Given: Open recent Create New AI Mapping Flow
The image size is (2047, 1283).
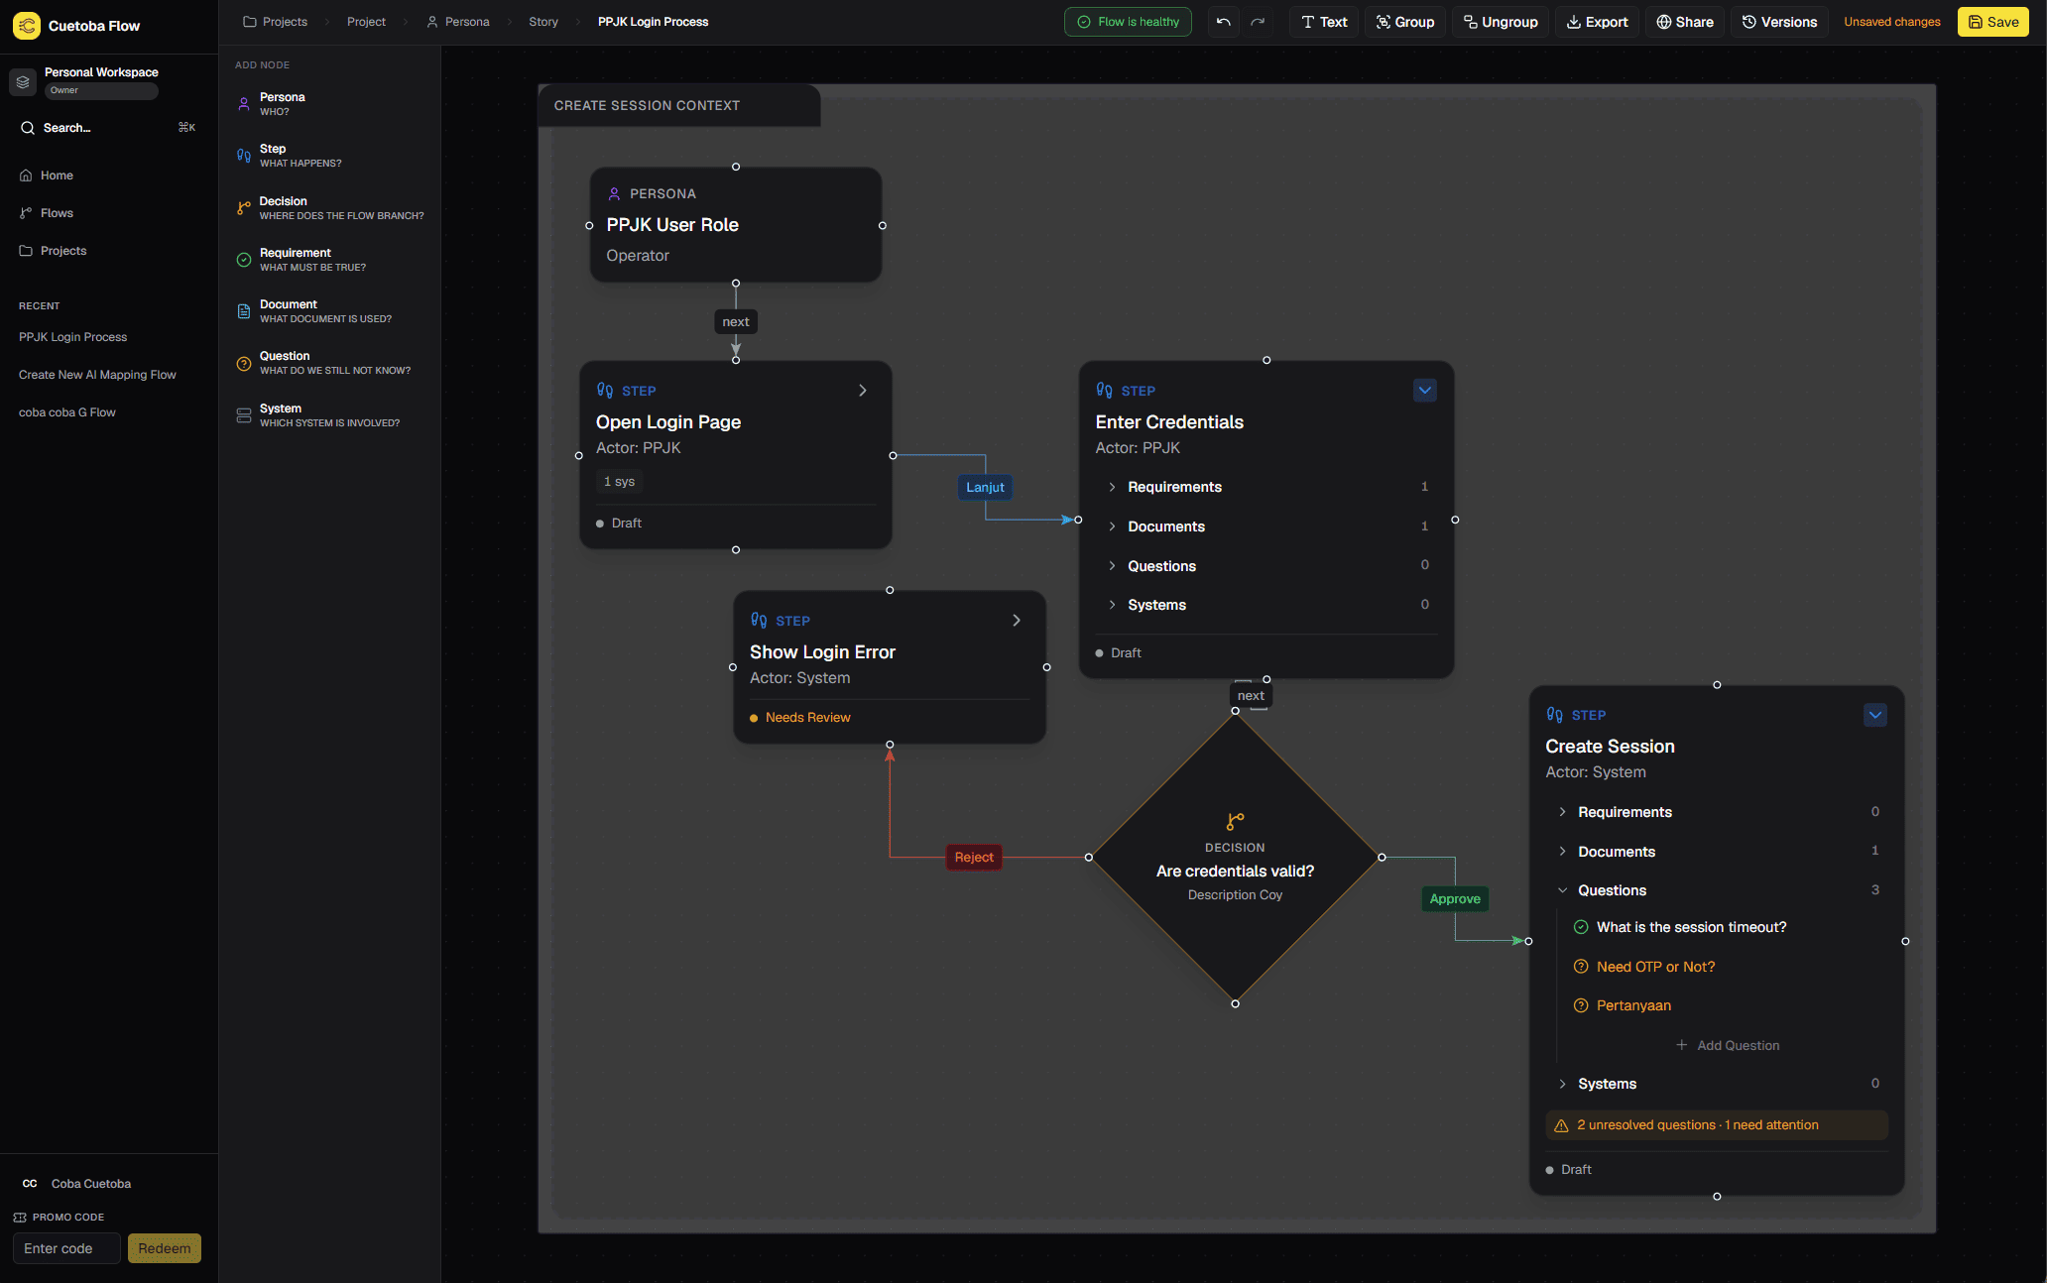Looking at the screenshot, I should pyautogui.click(x=97, y=375).
